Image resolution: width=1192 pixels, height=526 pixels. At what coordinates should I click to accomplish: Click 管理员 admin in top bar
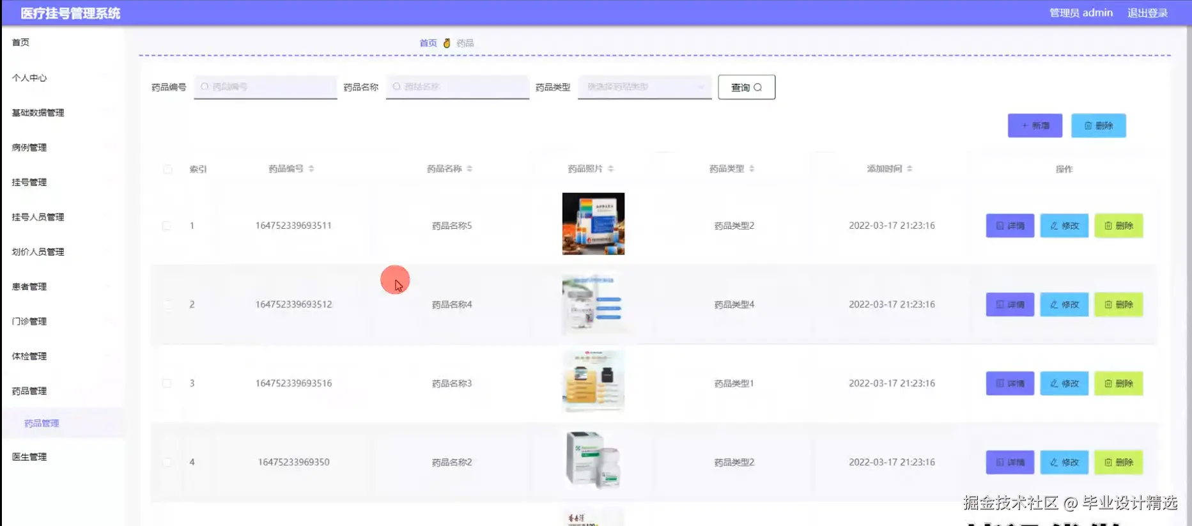(x=1081, y=13)
